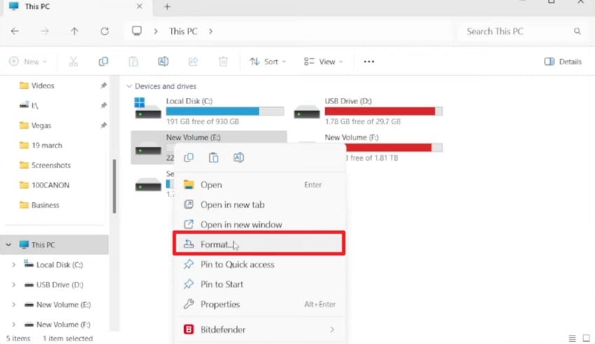Click the toolbar Rename icon
The image size is (595, 344).
(163, 62)
